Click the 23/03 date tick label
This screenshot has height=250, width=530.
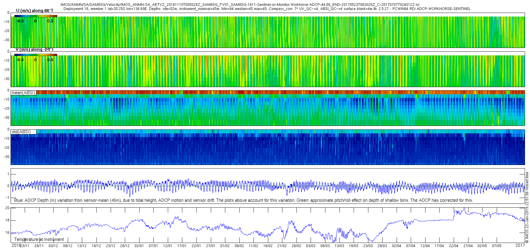[x=368, y=246]
